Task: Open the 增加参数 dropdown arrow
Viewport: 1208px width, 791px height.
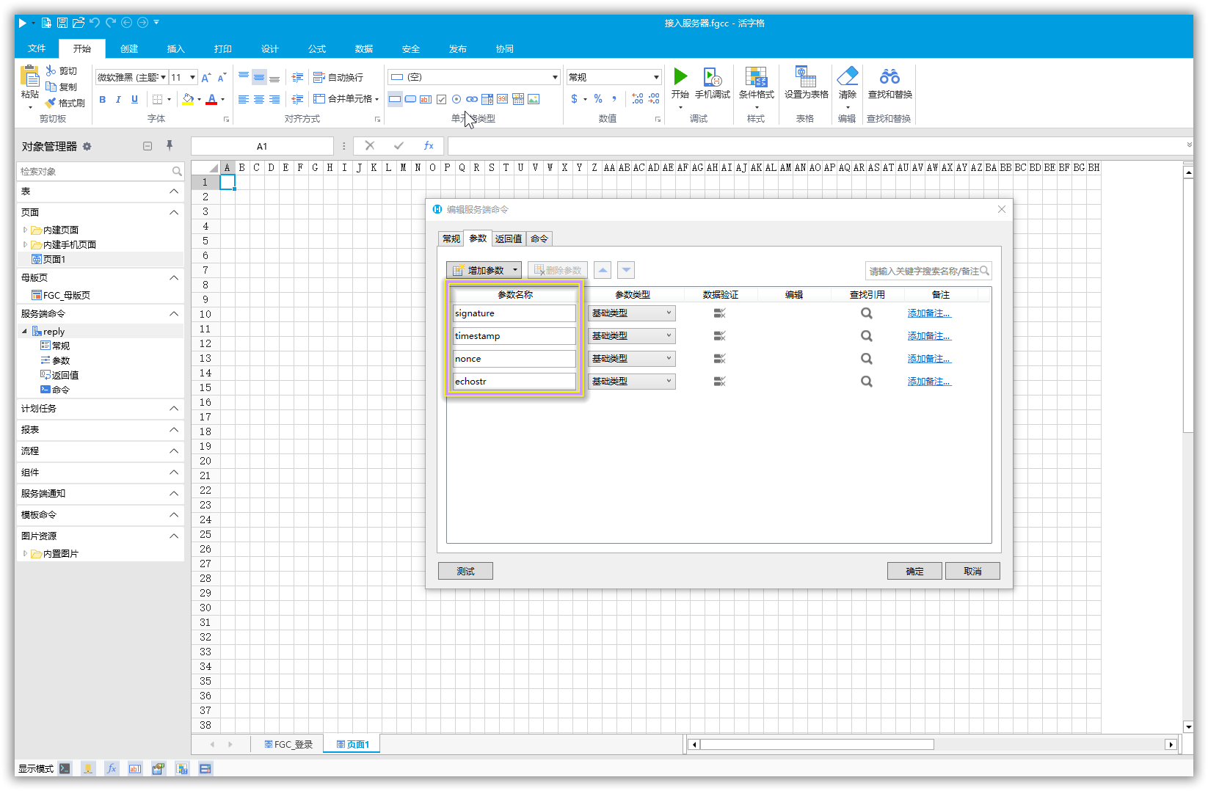Action: coord(515,270)
